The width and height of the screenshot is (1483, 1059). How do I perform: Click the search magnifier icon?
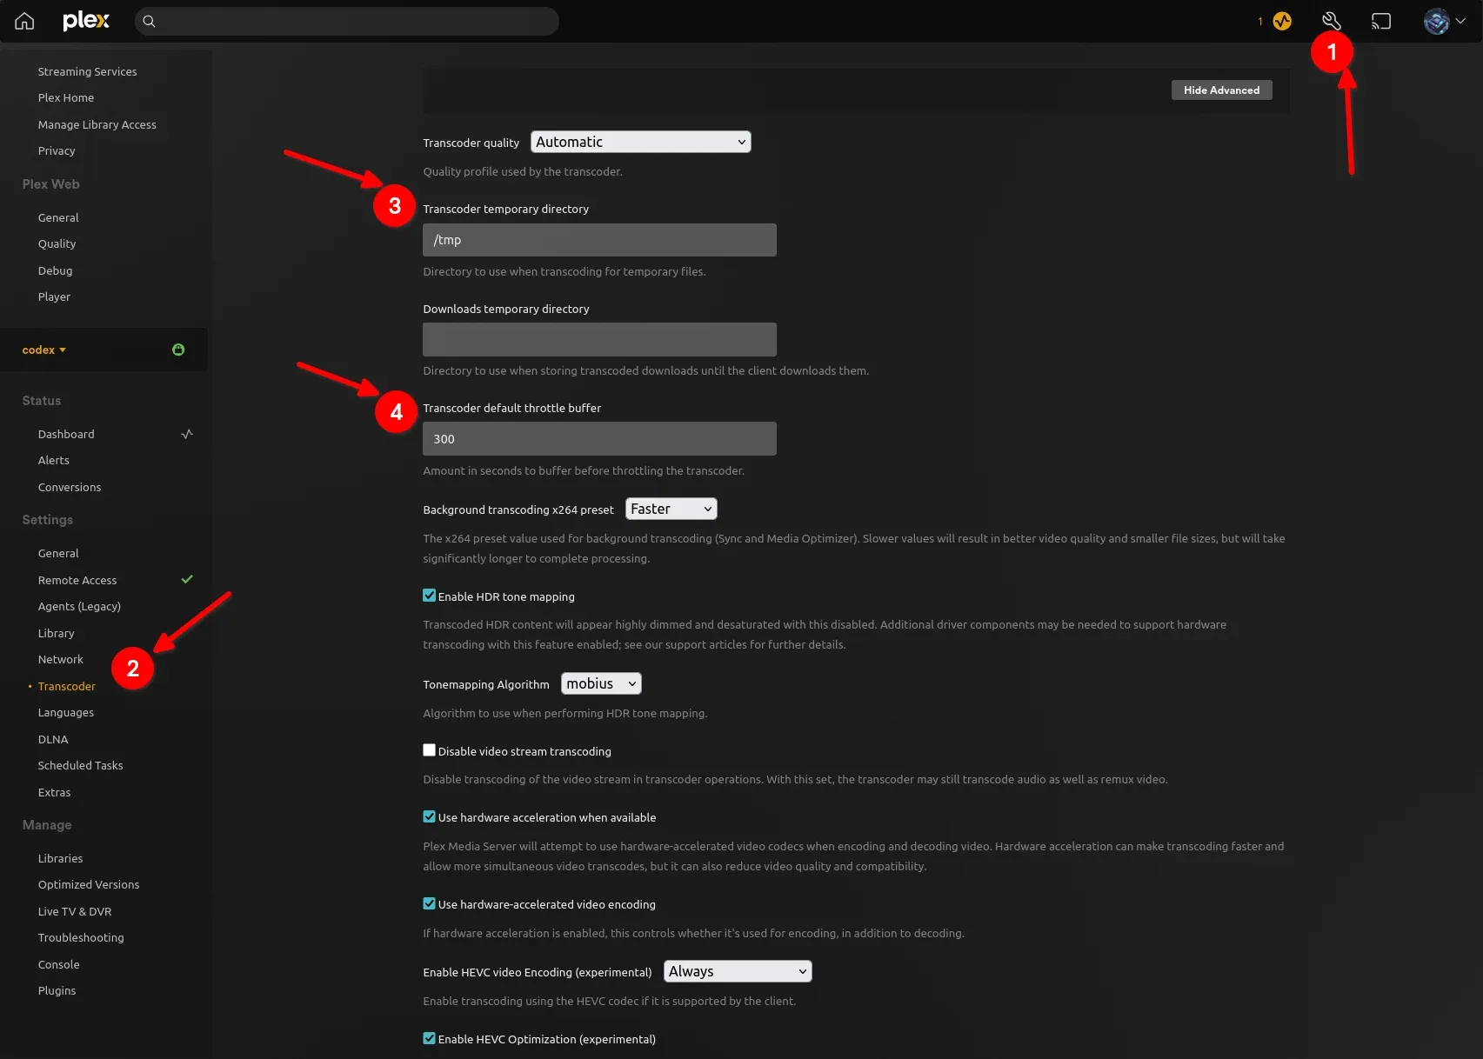click(x=149, y=21)
